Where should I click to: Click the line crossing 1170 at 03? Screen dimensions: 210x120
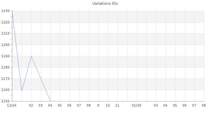[41, 79]
